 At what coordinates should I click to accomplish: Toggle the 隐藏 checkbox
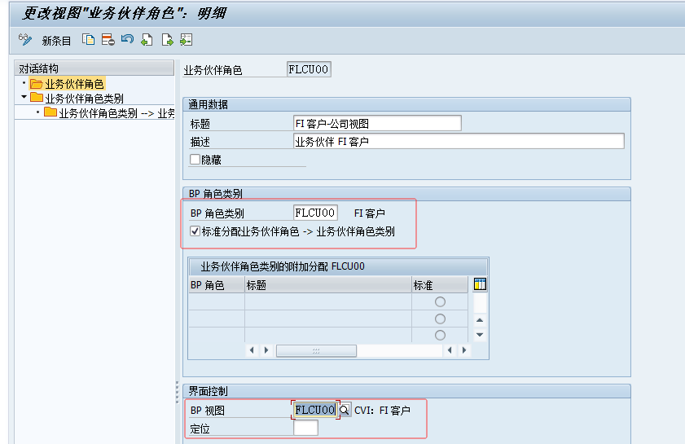point(195,160)
